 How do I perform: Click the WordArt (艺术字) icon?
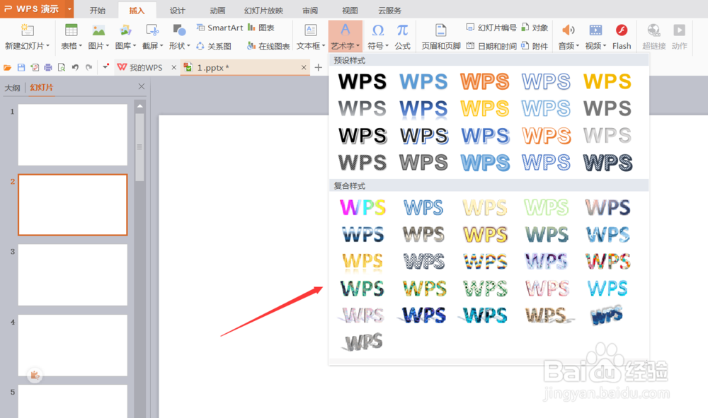pyautogui.click(x=345, y=30)
